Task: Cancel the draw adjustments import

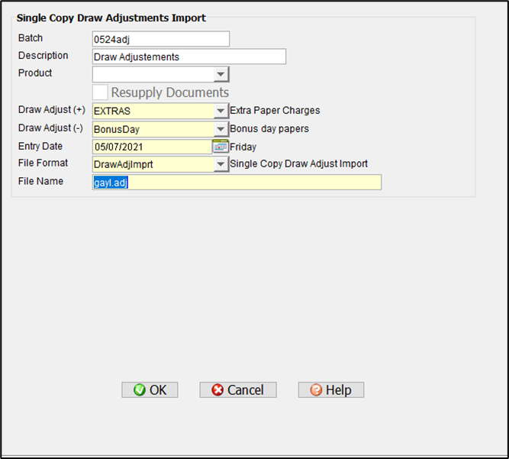Action: click(x=237, y=390)
